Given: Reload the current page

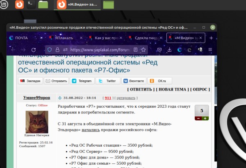Looking at the screenshot, I should coord(34,50).
